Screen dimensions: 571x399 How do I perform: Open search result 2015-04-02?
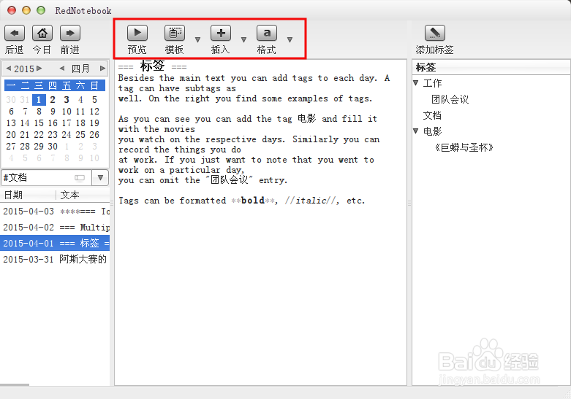[55, 227]
